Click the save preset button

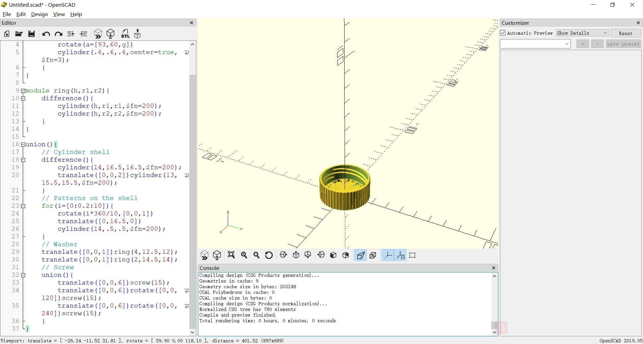[623, 44]
